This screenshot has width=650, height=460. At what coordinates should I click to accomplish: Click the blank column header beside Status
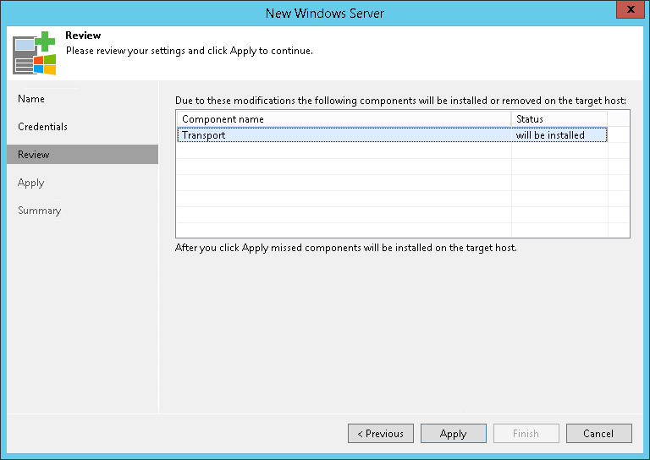[618, 119]
